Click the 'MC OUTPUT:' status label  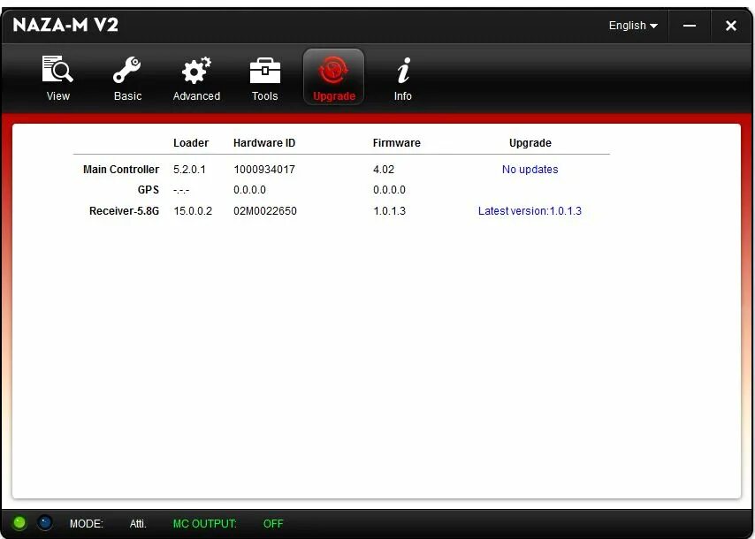coord(204,524)
